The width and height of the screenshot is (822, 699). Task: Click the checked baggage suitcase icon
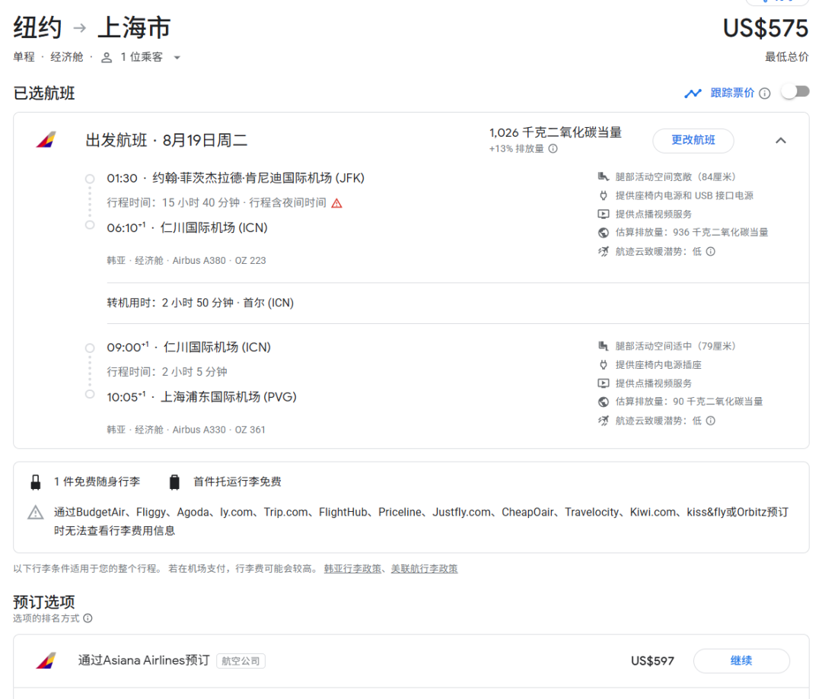coord(175,482)
